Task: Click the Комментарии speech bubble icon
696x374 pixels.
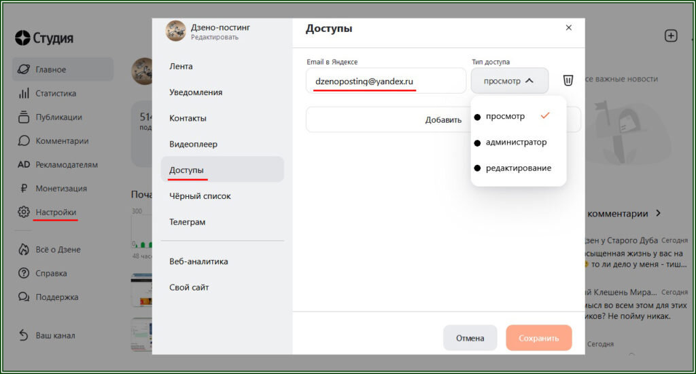Action: [x=24, y=141]
